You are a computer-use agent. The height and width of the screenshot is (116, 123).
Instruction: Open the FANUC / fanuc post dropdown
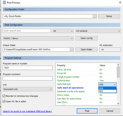coord(38,38)
